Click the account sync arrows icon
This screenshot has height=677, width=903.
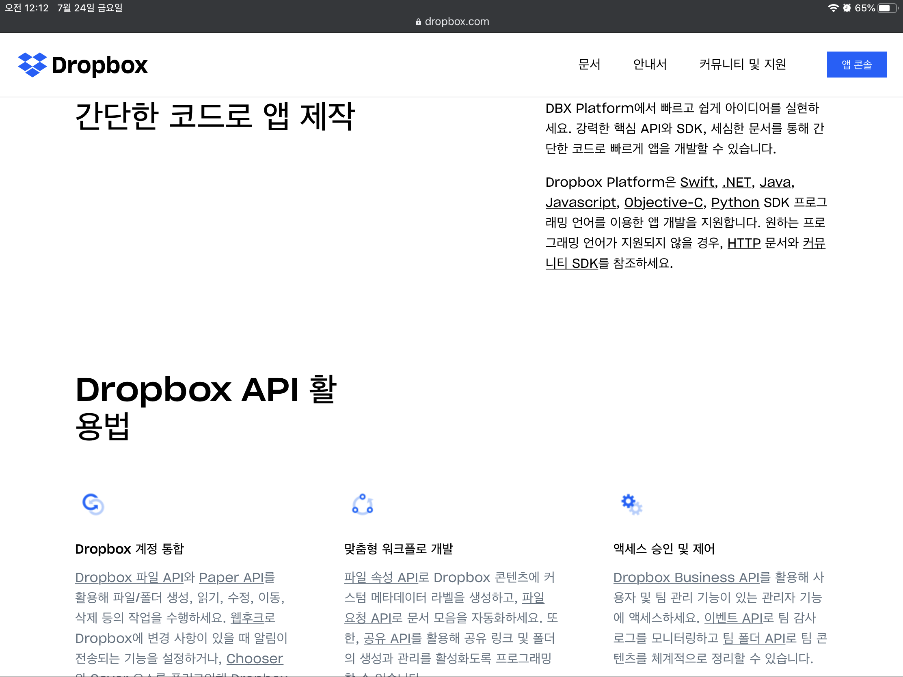[x=93, y=504]
